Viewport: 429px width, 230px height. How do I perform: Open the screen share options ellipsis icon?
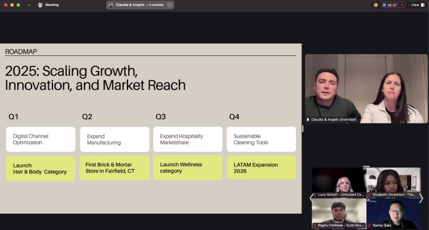pos(170,5)
